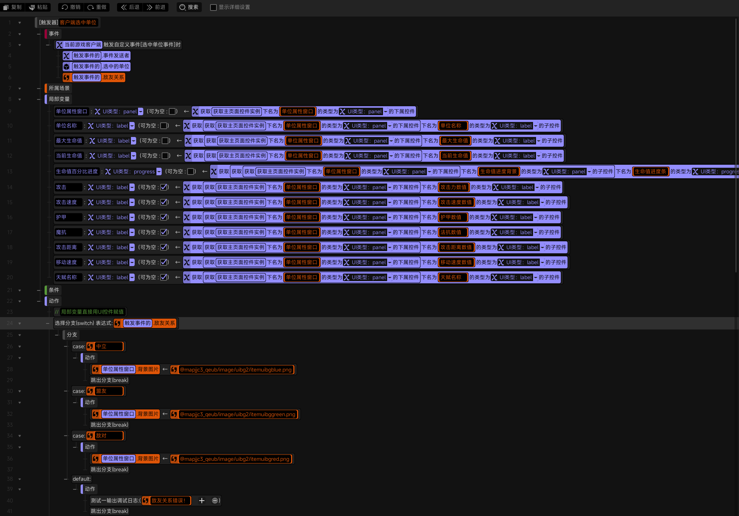Select the 跳出分支(break) action under case 中立

[110, 380]
